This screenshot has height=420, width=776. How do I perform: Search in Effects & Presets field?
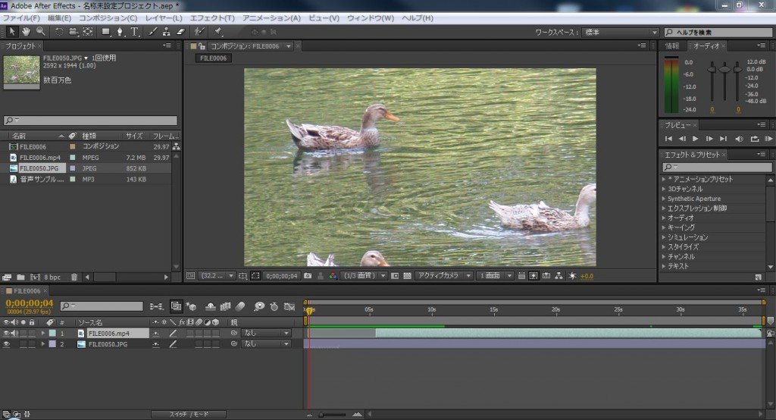[x=717, y=167]
